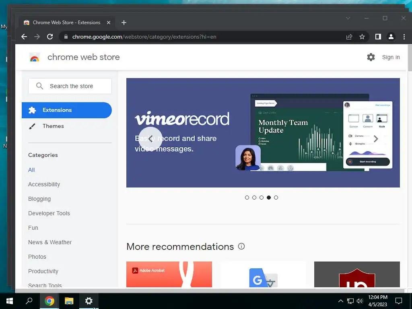Choose the Developer Tools category

[49, 213]
